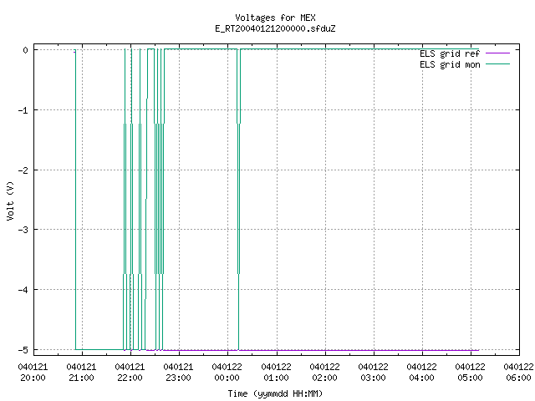Click the x-axis label 040122 05:00
This screenshot has width=535, height=401.
[x=470, y=373]
